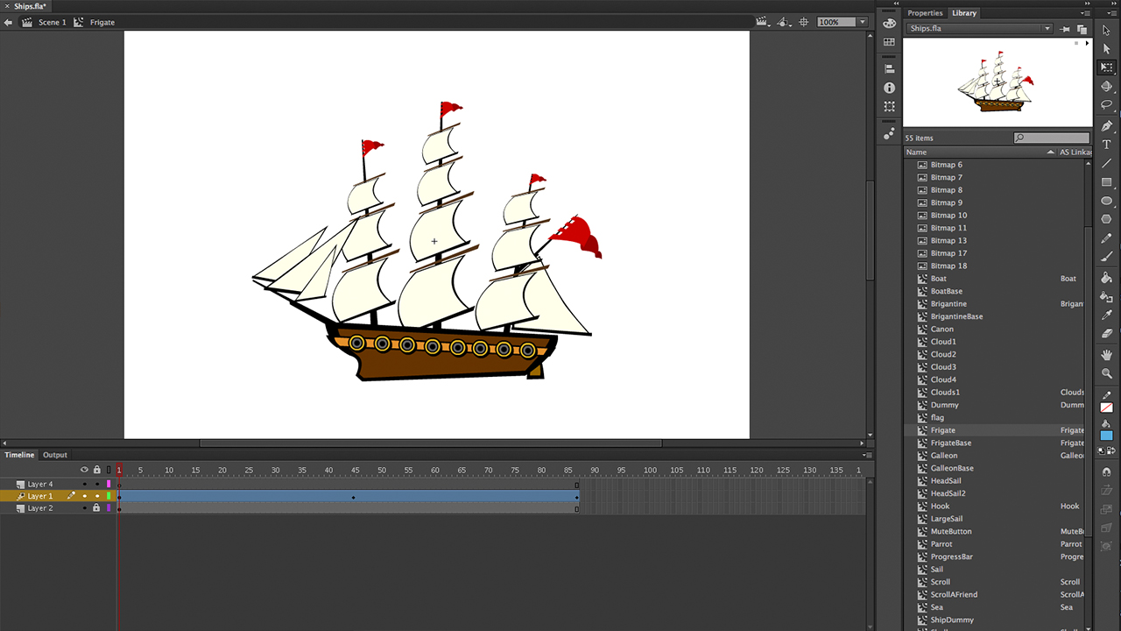This screenshot has width=1121, height=631.
Task: Select the Brush tool
Action: [1107, 257]
